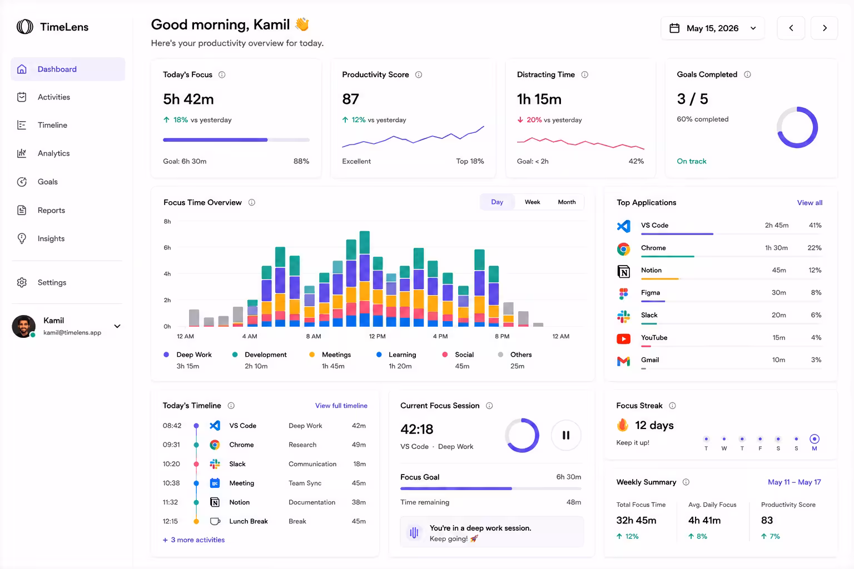Open Analytics in the sidebar
This screenshot has width=854, height=569.
point(68,153)
